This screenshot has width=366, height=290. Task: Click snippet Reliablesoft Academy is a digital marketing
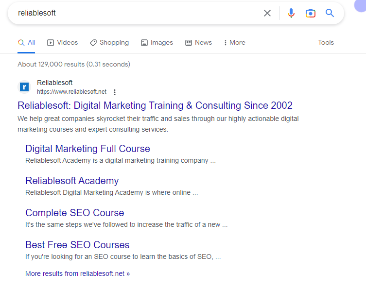pos(121,161)
